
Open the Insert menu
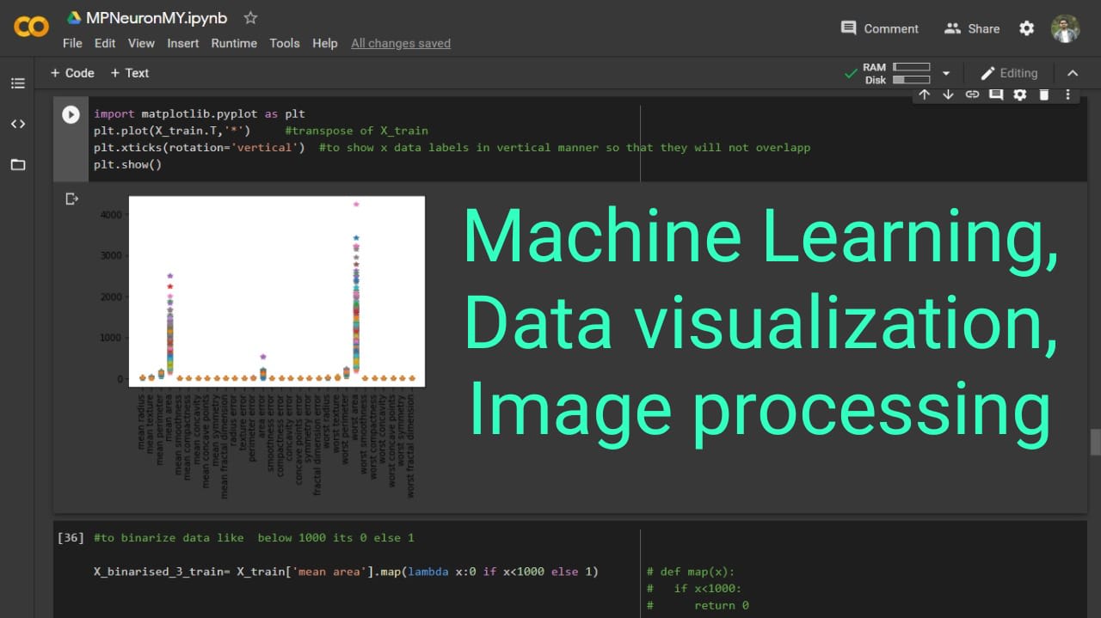pyautogui.click(x=182, y=43)
